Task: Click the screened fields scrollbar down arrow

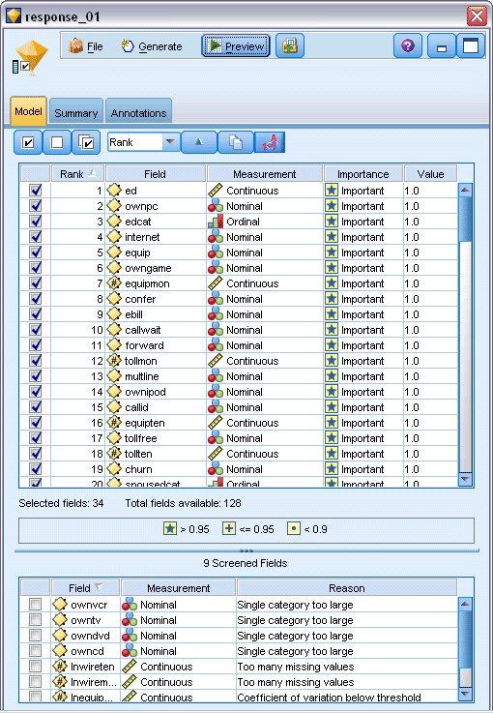Action: pos(465,694)
